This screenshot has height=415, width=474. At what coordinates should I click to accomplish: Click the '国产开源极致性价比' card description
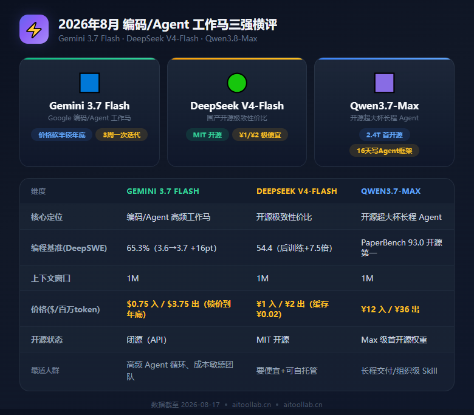[x=237, y=118]
